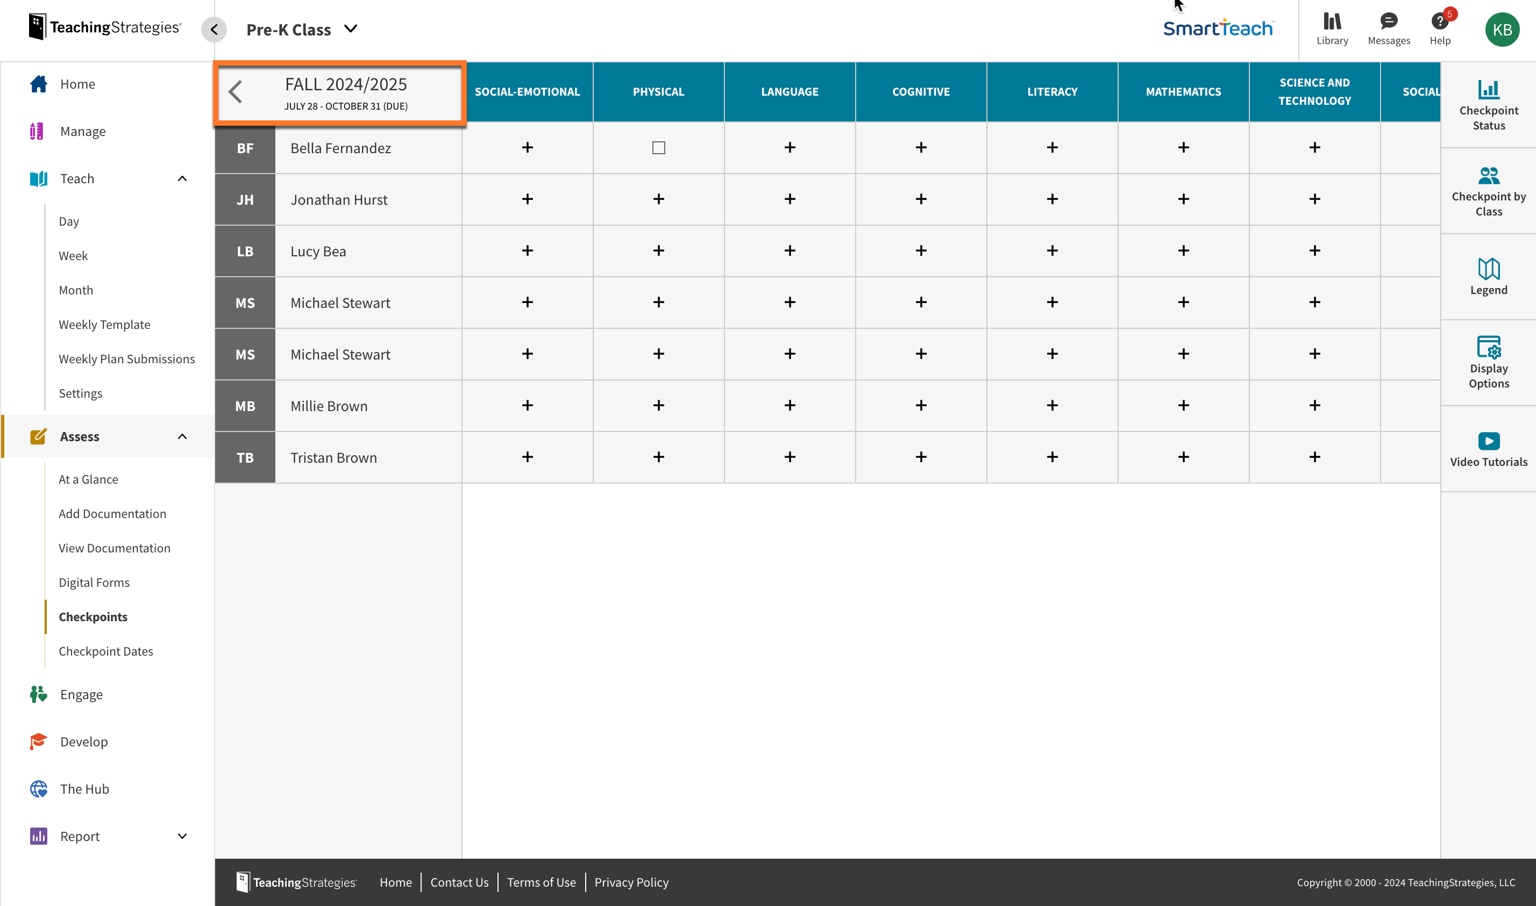Viewport: 1536px width, 906px height.
Task: Open Display Options
Action: coord(1488,362)
